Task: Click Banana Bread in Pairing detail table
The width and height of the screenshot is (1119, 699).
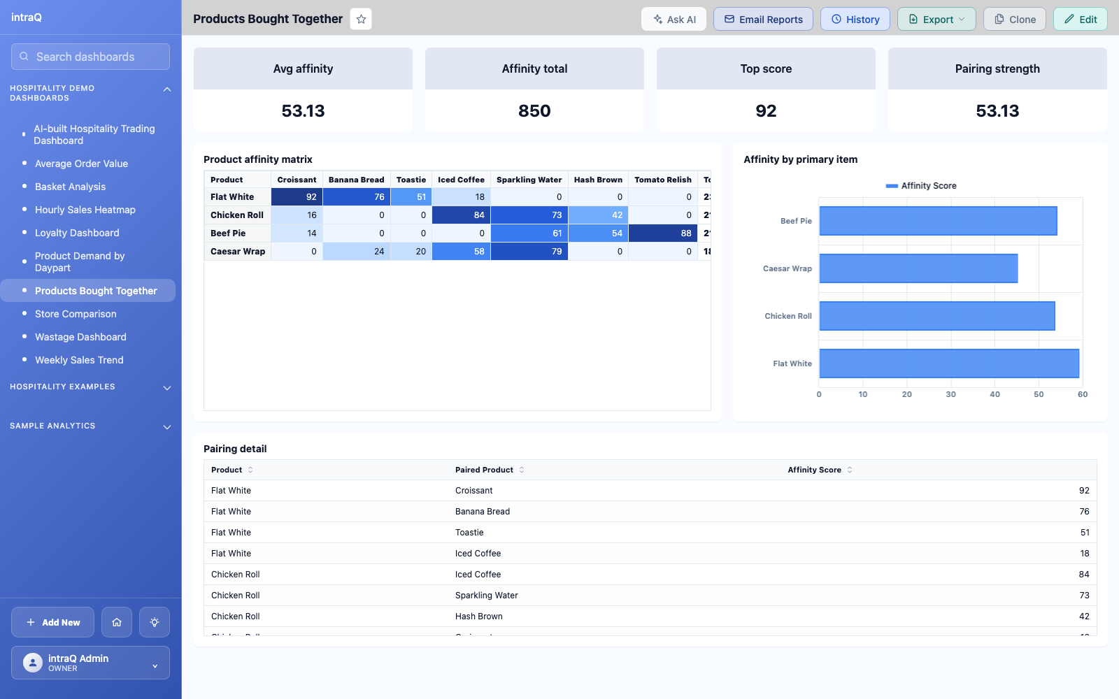Action: [x=483, y=512]
